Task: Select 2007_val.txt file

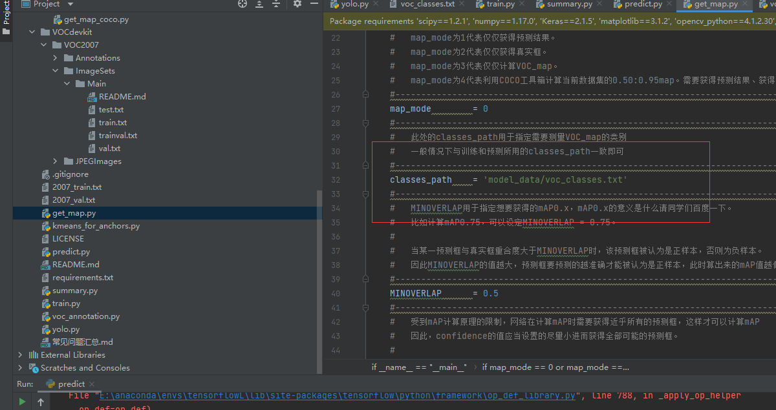Action: [74, 200]
